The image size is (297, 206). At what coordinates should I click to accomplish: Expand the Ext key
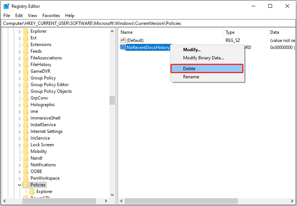click(19, 38)
